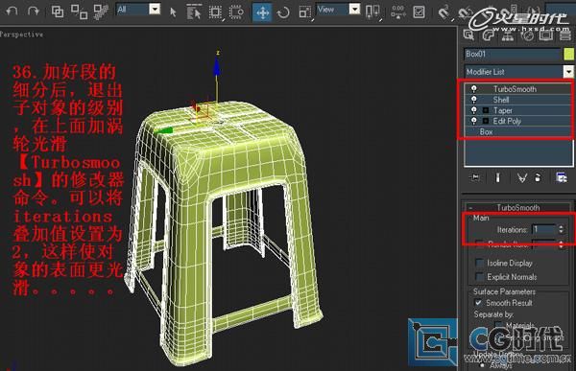Toggle the Shell modifier lightbulb
Viewport: 576px width, 371px height.
(474, 100)
